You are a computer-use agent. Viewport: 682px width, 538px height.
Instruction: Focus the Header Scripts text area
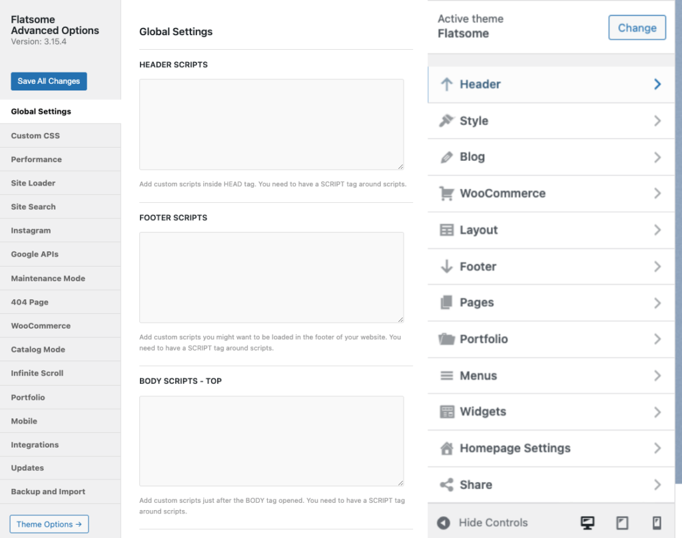[x=272, y=124]
